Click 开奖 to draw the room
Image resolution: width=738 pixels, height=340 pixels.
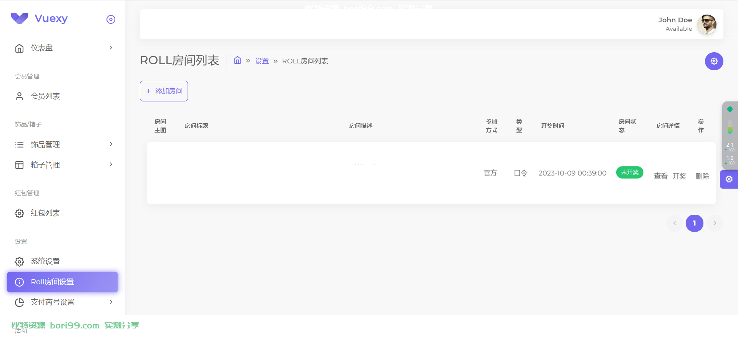pos(679,176)
